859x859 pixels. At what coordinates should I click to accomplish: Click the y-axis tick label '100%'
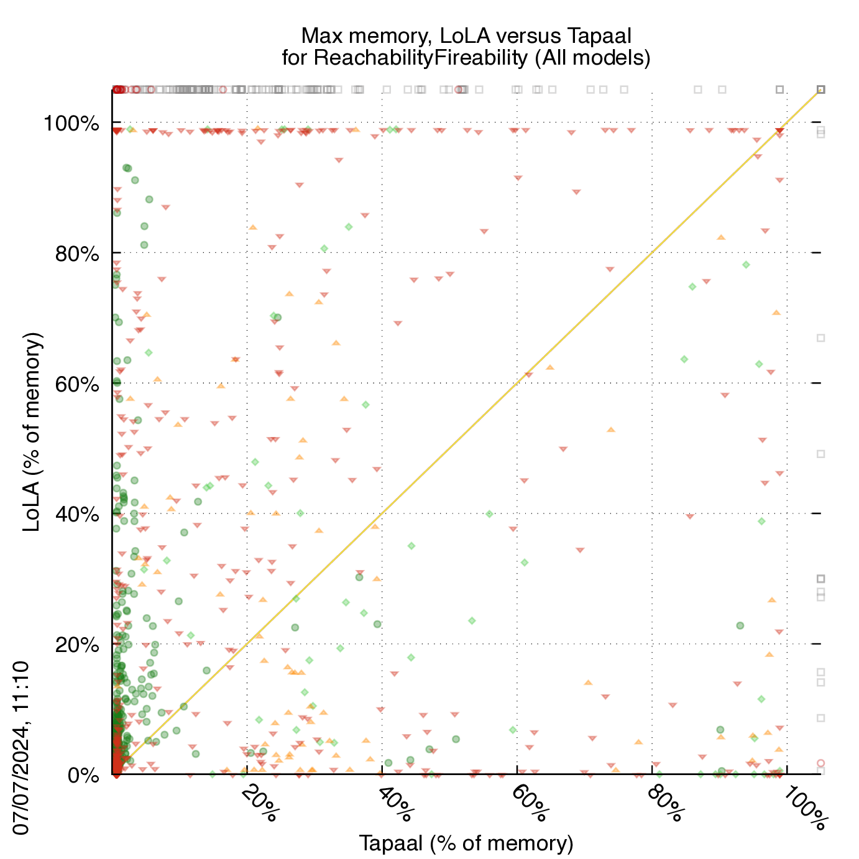(x=71, y=124)
